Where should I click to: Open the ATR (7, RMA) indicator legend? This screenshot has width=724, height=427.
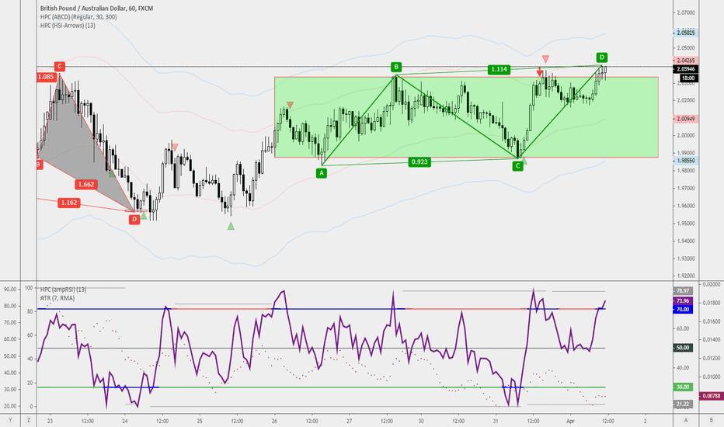tap(57, 298)
